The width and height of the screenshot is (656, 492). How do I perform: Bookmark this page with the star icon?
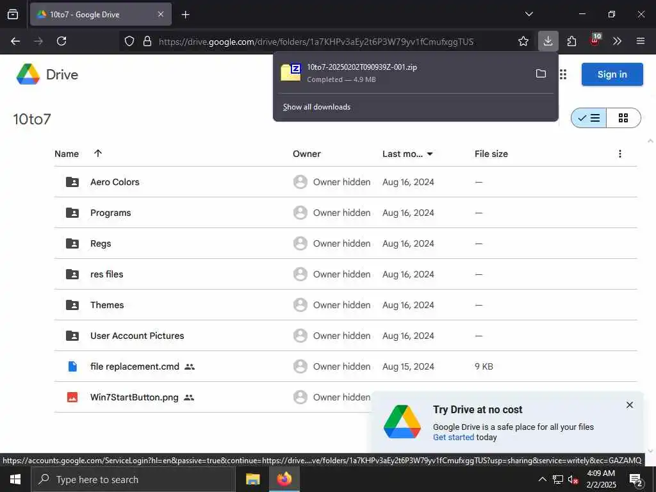[x=523, y=41]
